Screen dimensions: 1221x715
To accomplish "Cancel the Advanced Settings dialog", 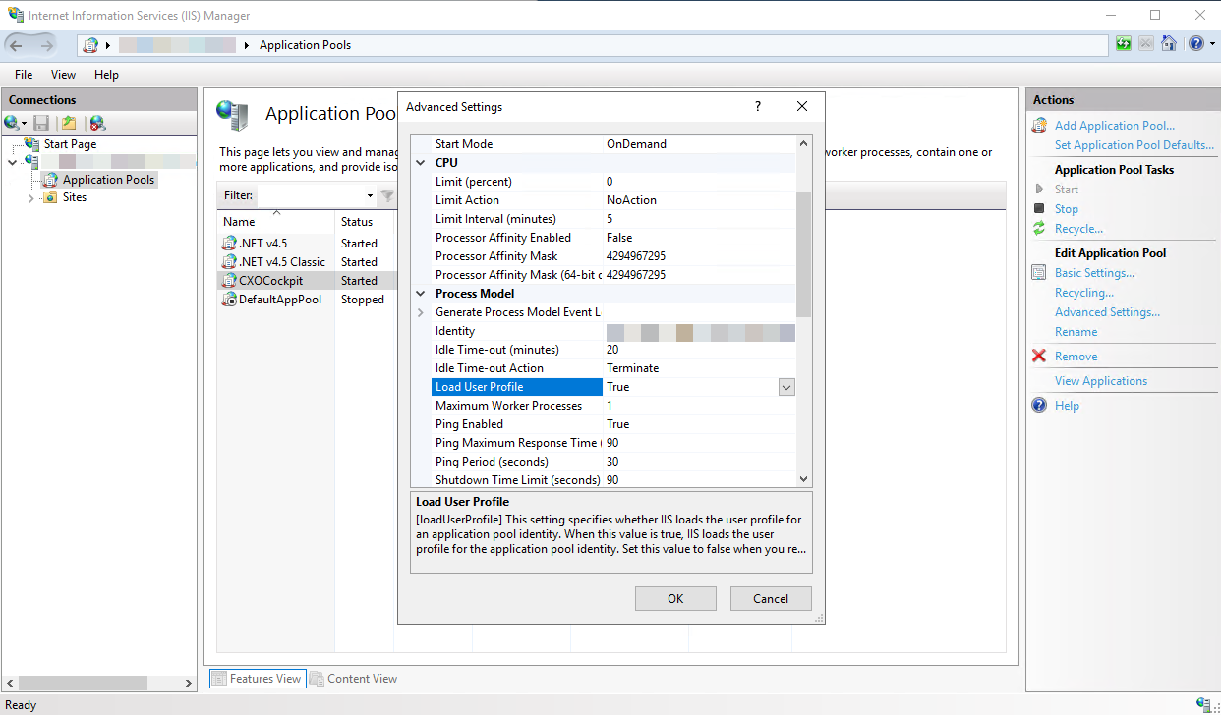I will click(771, 599).
